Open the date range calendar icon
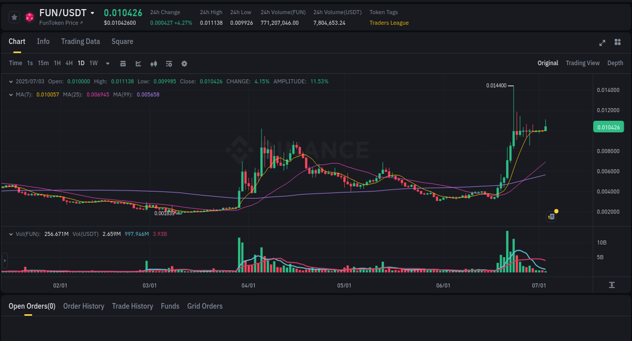Viewport: 632px width, 341px height. point(123,63)
